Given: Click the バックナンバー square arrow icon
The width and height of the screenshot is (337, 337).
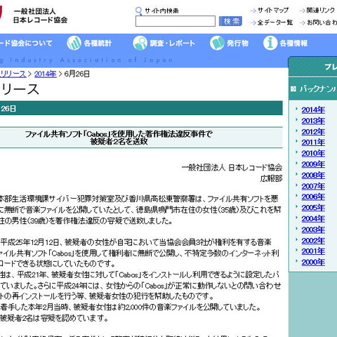Looking at the screenshot, I should point(293,89).
